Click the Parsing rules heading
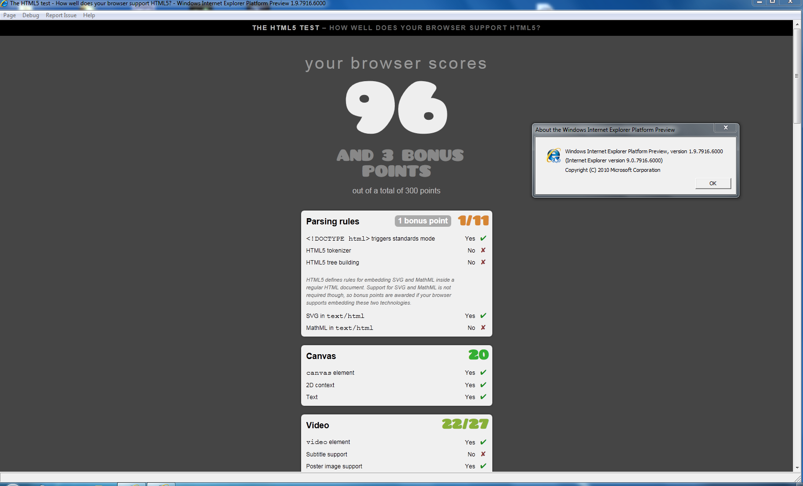The width and height of the screenshot is (803, 486). click(x=333, y=222)
